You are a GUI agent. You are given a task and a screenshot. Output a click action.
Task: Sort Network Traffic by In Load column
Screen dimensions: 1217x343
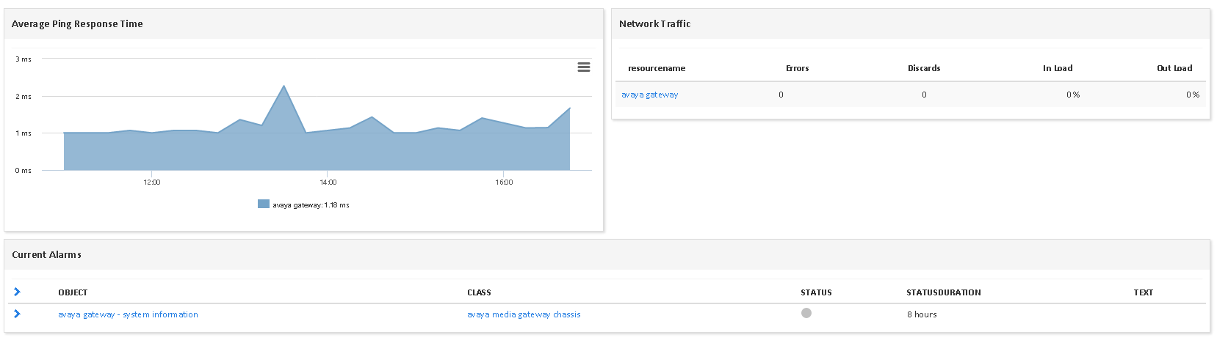point(1058,68)
